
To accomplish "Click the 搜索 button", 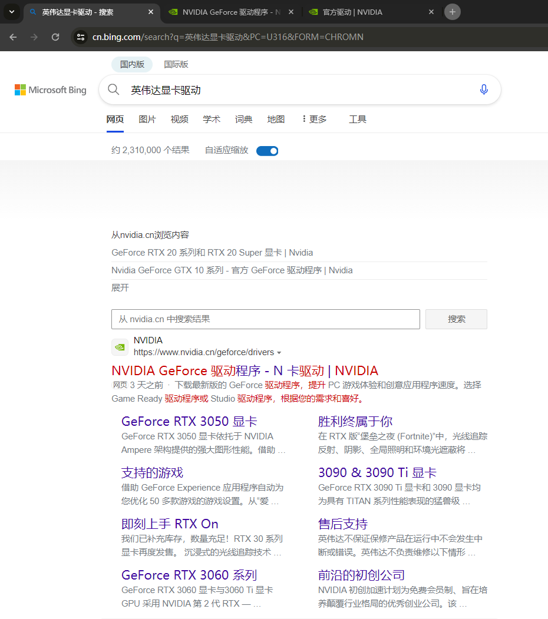I will click(x=456, y=319).
